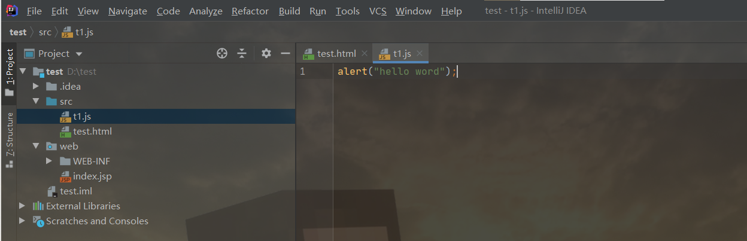
Task: Open the File menu
Action: pyautogui.click(x=34, y=11)
